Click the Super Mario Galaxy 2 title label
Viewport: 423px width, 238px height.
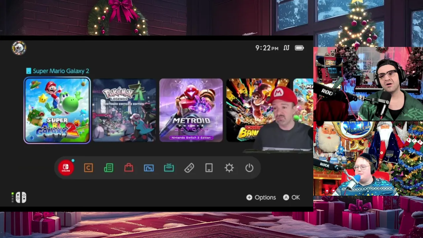(61, 71)
